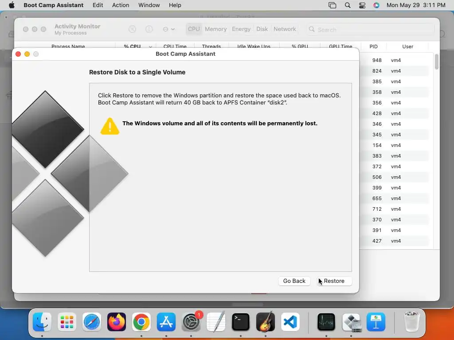Sort by Threads column header
Screen dimensions: 454x340
[211, 46]
